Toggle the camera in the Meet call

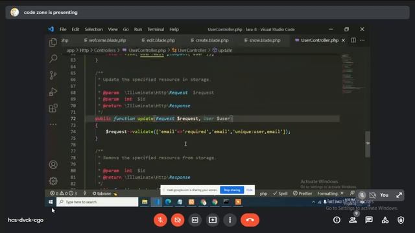tap(178, 220)
